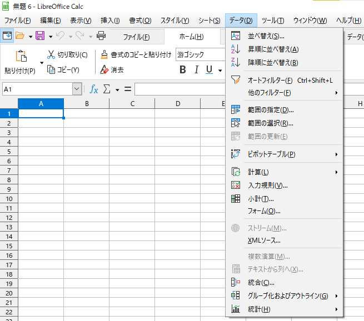Expand the Pivot Table (ピボットテーブル) submenu

[x=284, y=154]
